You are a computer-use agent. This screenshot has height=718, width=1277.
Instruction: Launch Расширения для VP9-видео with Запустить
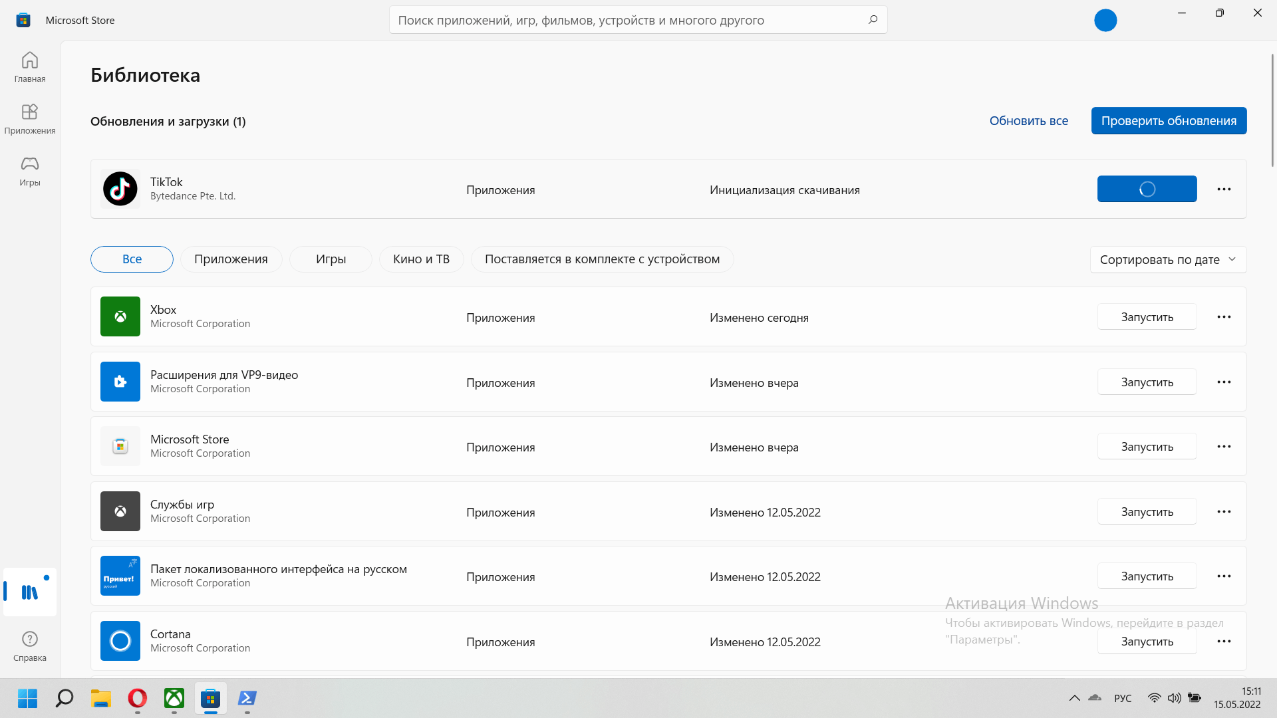(x=1147, y=382)
